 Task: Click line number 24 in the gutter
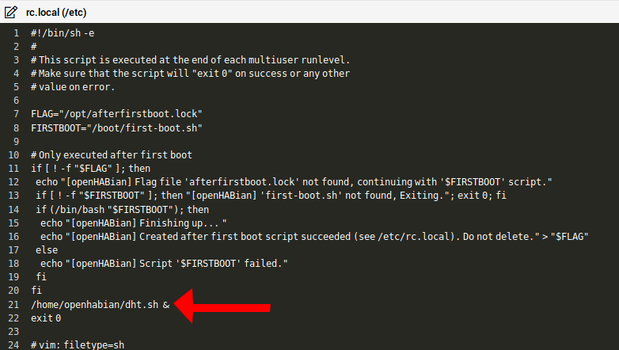[13, 344]
